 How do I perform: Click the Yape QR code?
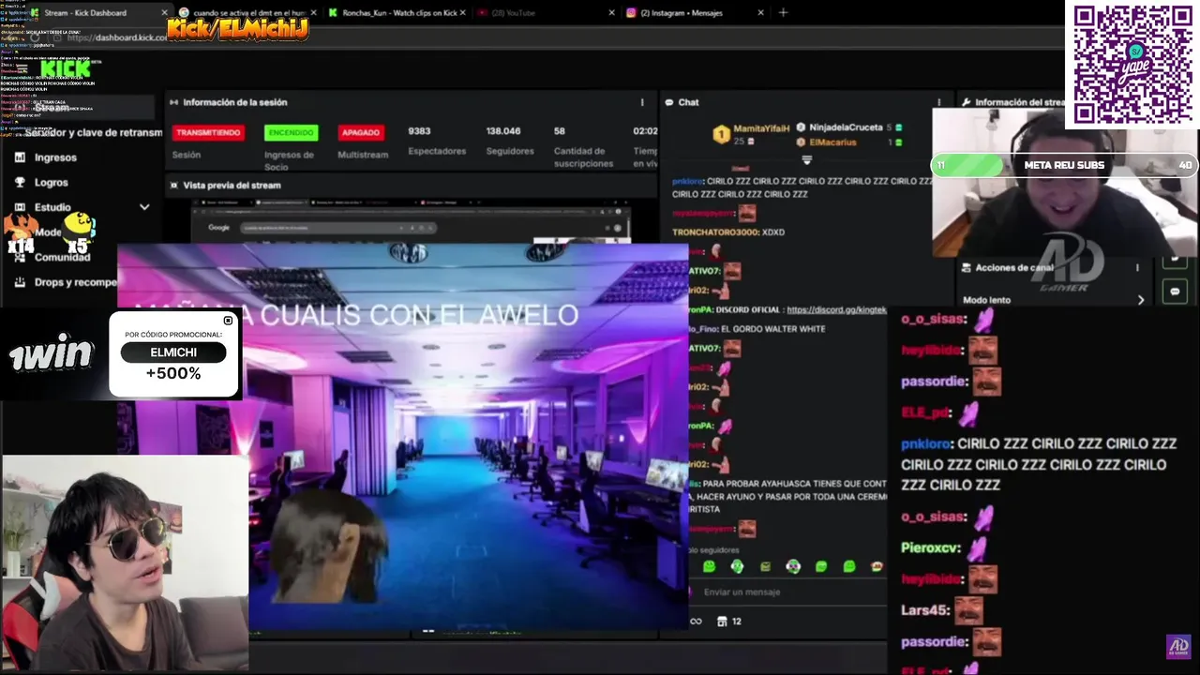click(1132, 64)
